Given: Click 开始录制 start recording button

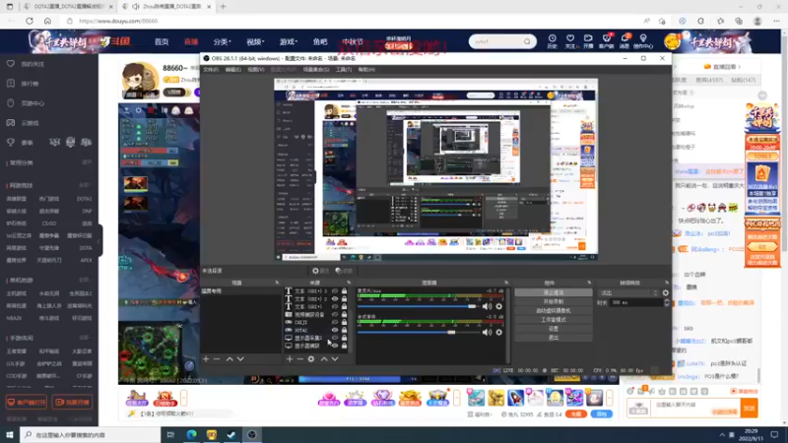Looking at the screenshot, I should [x=554, y=301].
